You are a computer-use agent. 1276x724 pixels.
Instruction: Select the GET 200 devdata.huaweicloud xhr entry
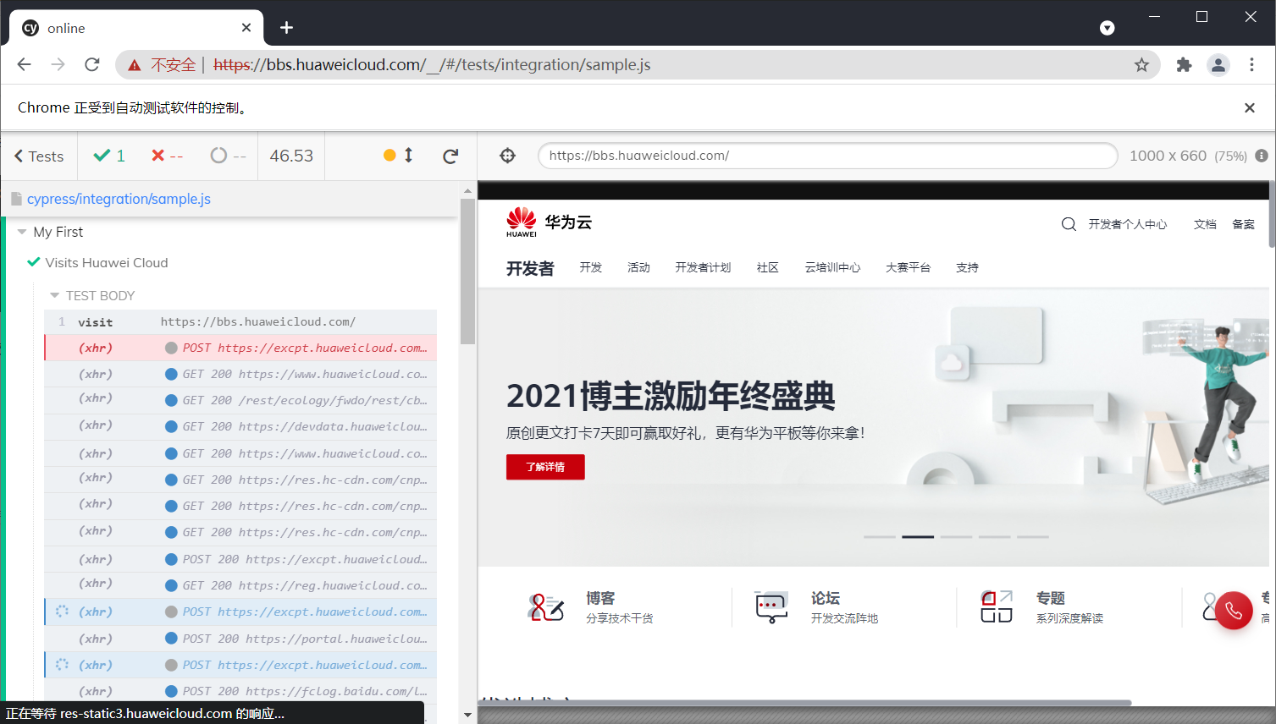240,426
